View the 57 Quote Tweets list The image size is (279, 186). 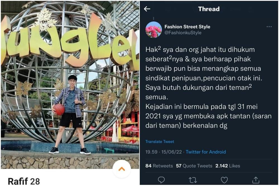194,166
